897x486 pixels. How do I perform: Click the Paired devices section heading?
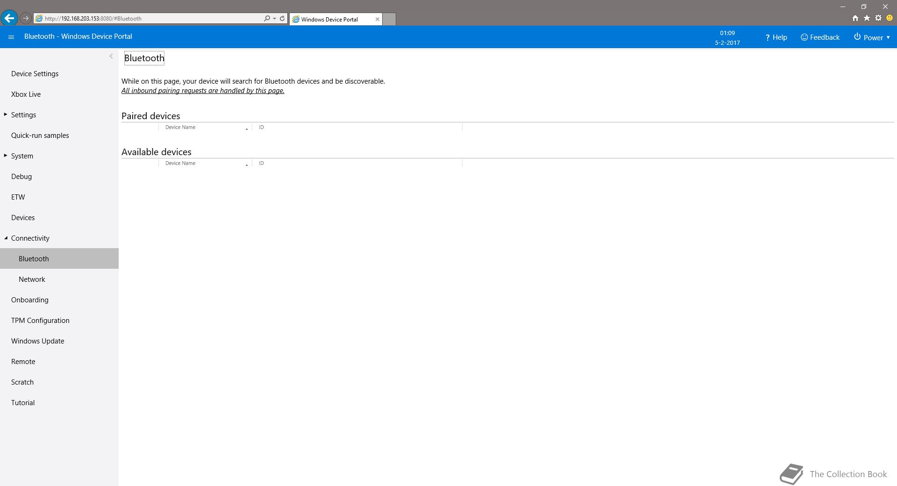click(x=150, y=116)
